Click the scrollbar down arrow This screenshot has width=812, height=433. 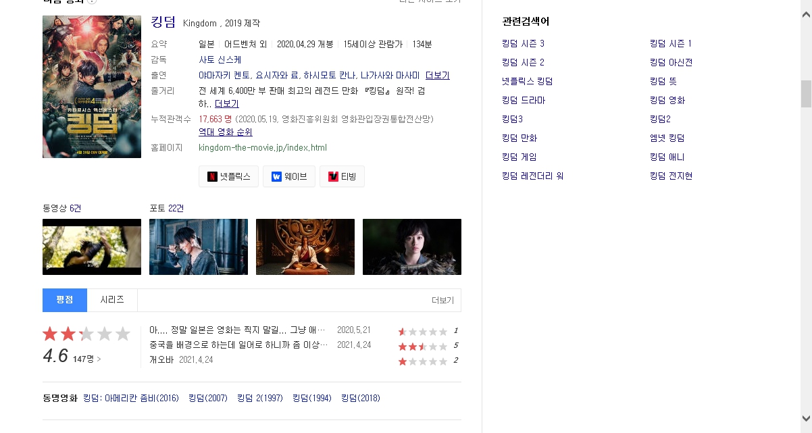pos(806,418)
